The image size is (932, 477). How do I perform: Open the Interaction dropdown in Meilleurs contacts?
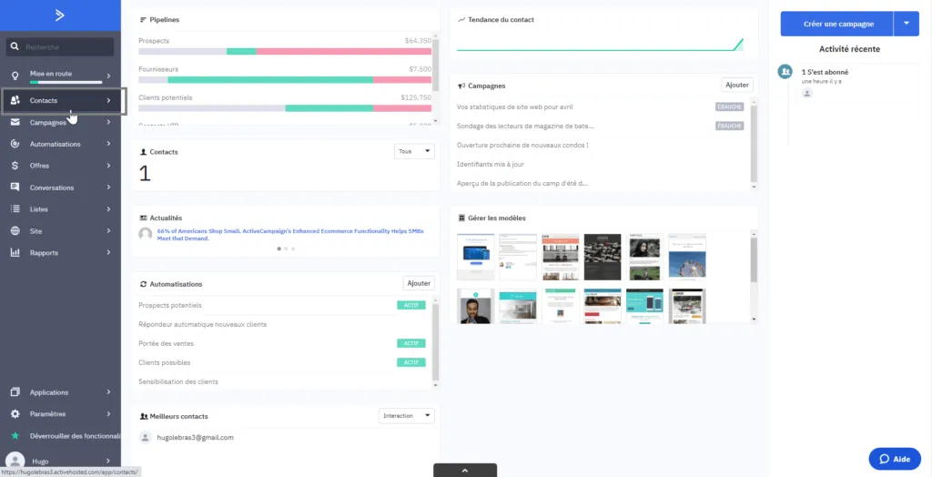pyautogui.click(x=406, y=416)
